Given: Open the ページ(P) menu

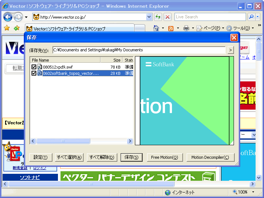Looking at the screenshot, I should [x=210, y=28].
